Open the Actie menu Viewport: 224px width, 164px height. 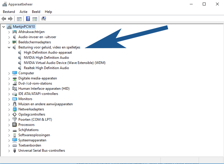(23, 12)
